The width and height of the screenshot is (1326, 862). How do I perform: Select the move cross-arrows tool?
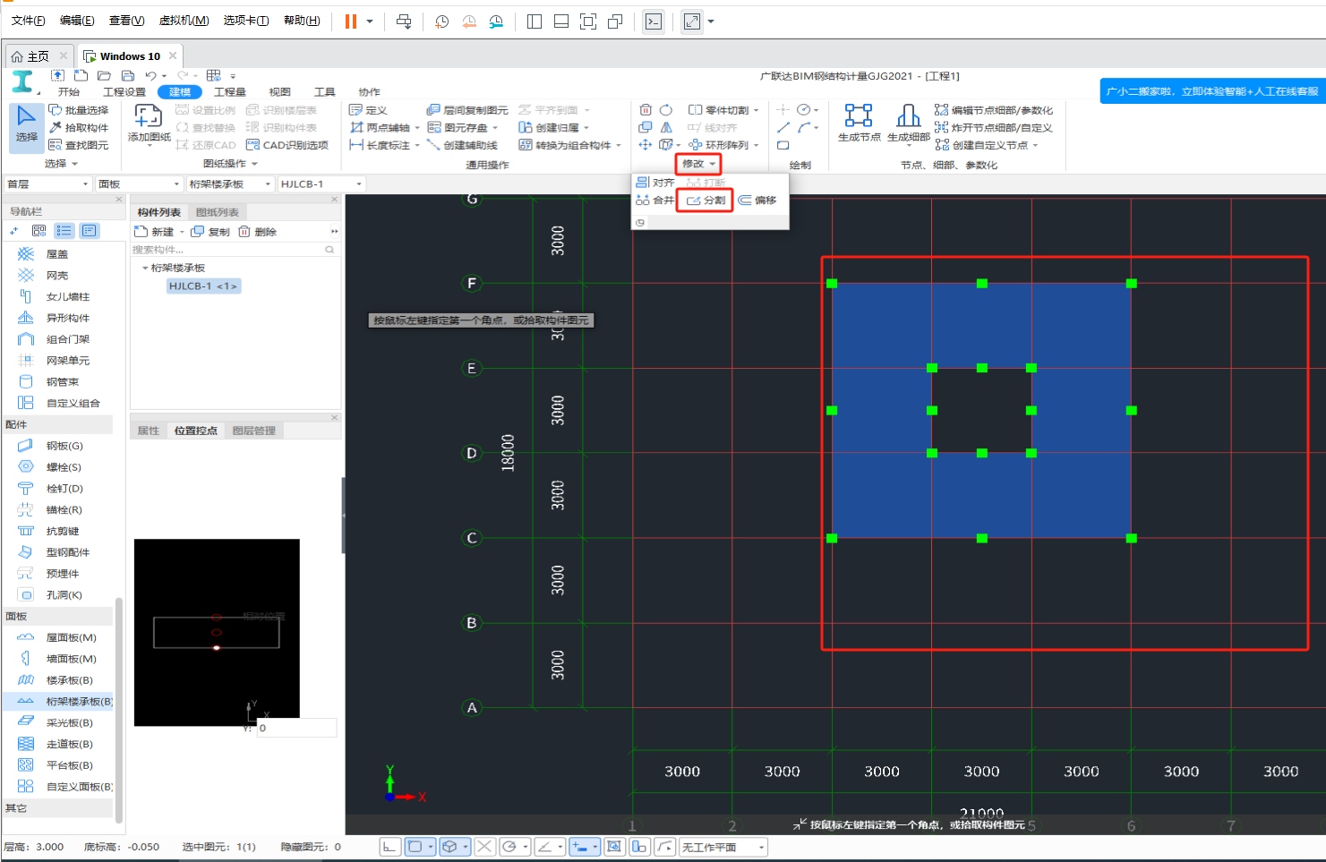click(x=646, y=144)
